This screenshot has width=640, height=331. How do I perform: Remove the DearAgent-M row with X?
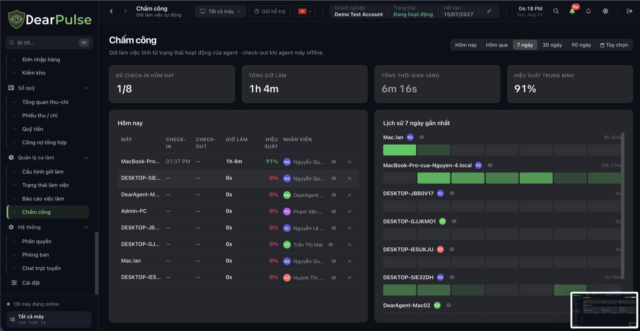click(350, 195)
